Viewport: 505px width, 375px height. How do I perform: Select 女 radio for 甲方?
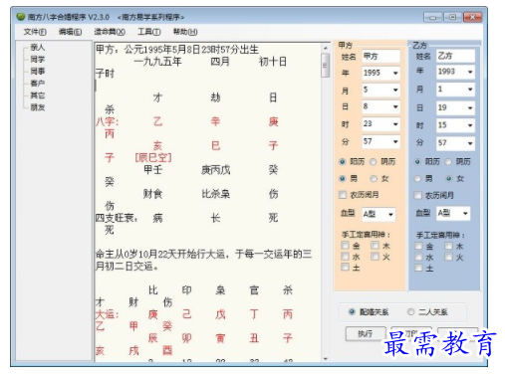click(374, 179)
